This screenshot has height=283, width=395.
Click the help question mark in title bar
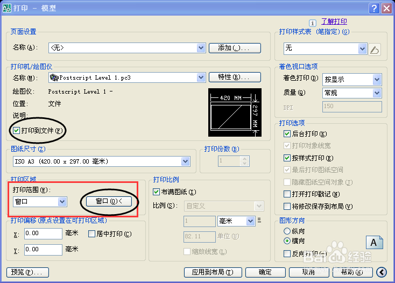374,8
